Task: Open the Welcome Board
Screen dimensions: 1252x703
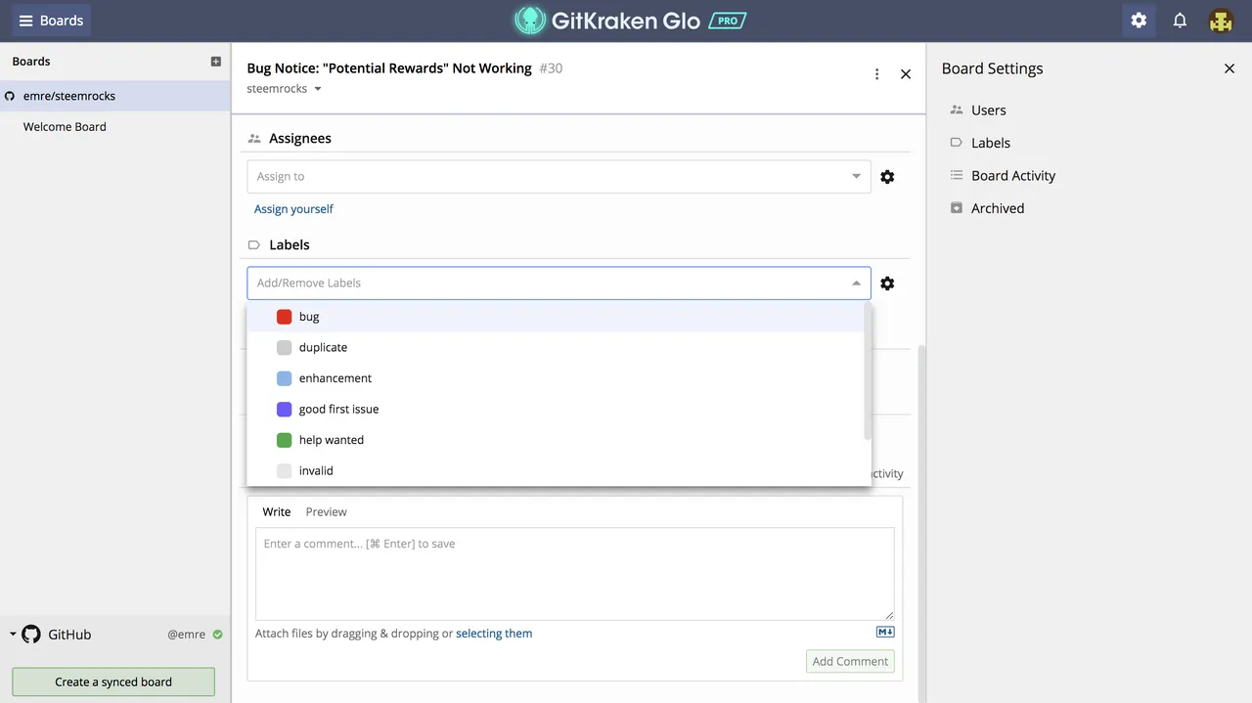Action: coord(115,126)
